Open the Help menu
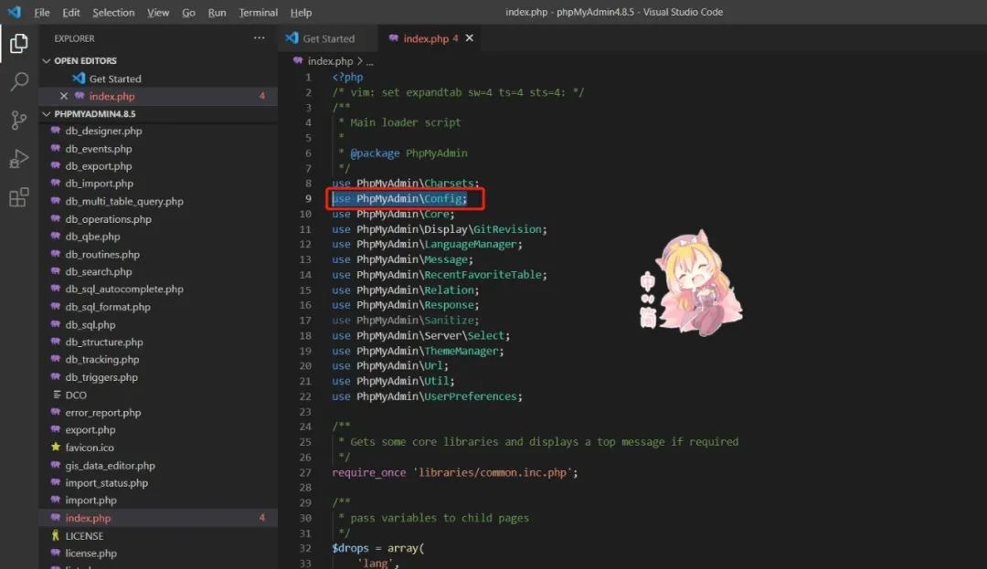Screen dimensions: 987x569 (301, 13)
